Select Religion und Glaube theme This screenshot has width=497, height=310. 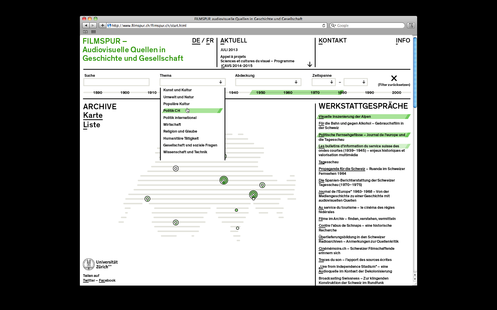[180, 131]
